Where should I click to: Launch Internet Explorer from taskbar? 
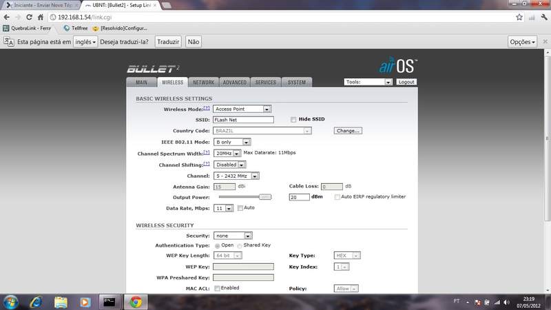point(37,302)
